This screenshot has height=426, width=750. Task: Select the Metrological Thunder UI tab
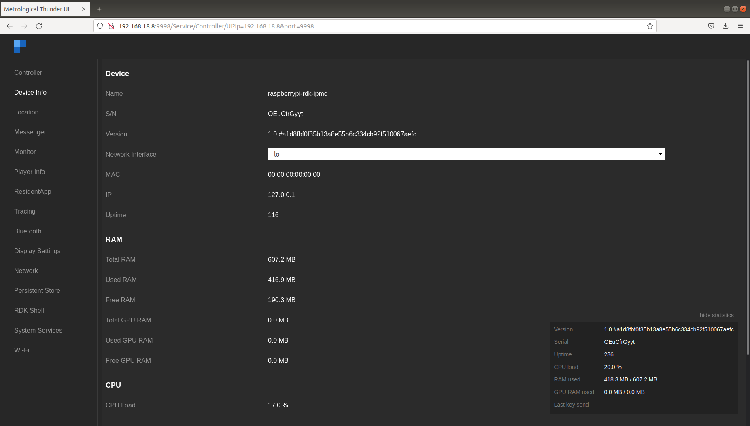40,9
